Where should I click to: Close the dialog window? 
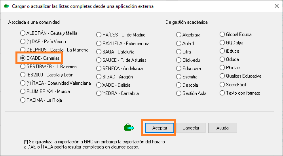coord(277,6)
